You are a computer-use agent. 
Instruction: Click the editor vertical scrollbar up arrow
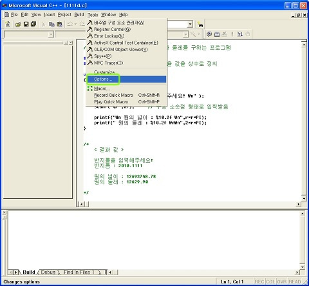pyautogui.click(x=304, y=45)
